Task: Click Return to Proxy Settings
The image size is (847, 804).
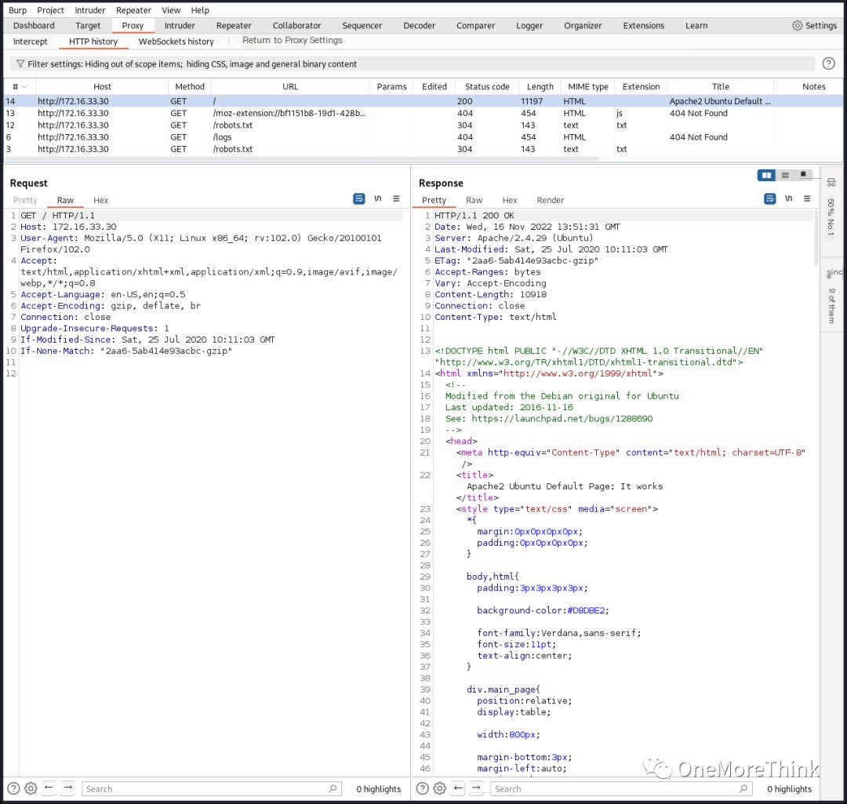Action: point(293,40)
